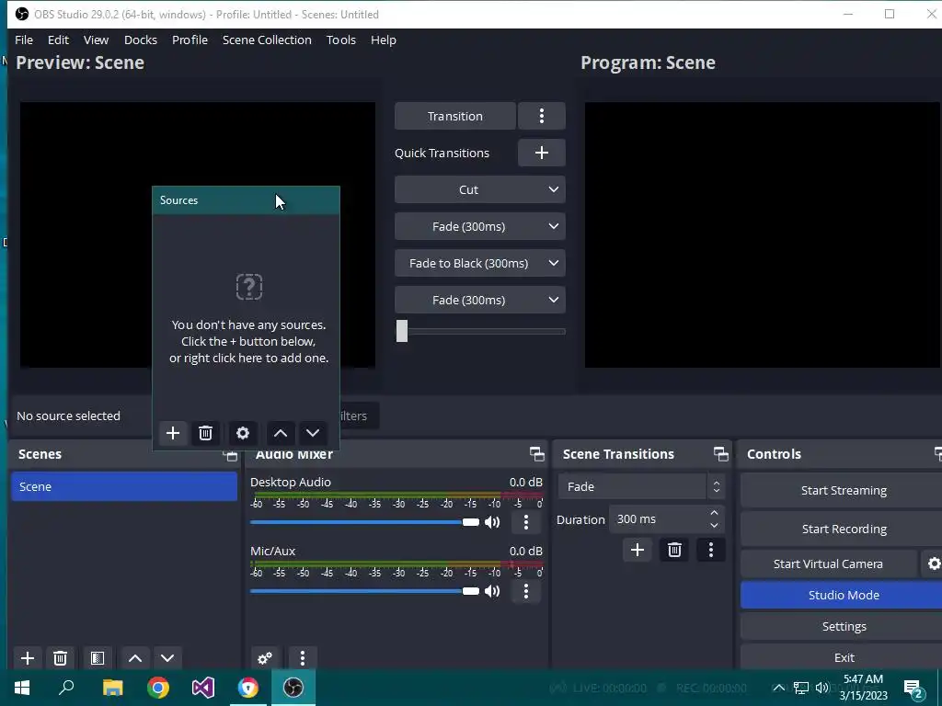The image size is (942, 706).
Task: Open the Tools menu
Action: click(x=341, y=40)
